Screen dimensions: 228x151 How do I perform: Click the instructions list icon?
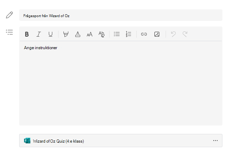[9, 32]
